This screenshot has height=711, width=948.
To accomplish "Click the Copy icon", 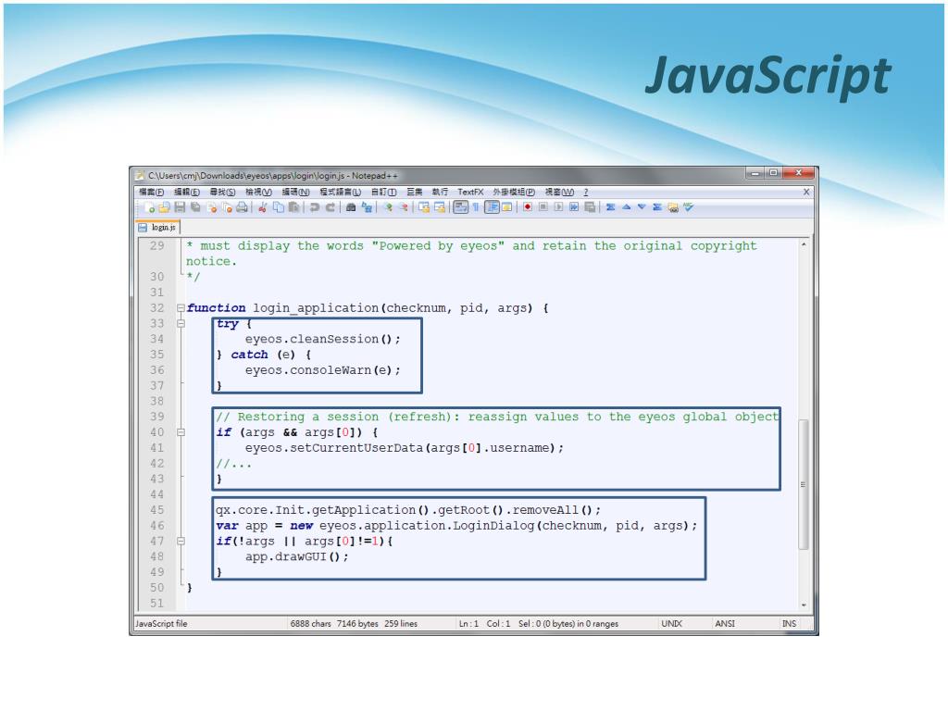I will pyautogui.click(x=278, y=207).
